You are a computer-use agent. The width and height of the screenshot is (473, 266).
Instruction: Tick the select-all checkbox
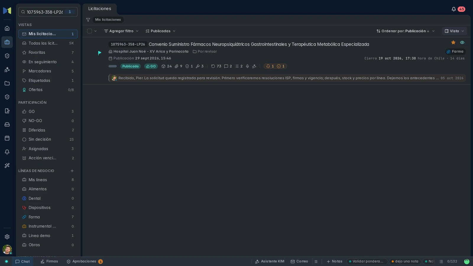[x=90, y=31]
